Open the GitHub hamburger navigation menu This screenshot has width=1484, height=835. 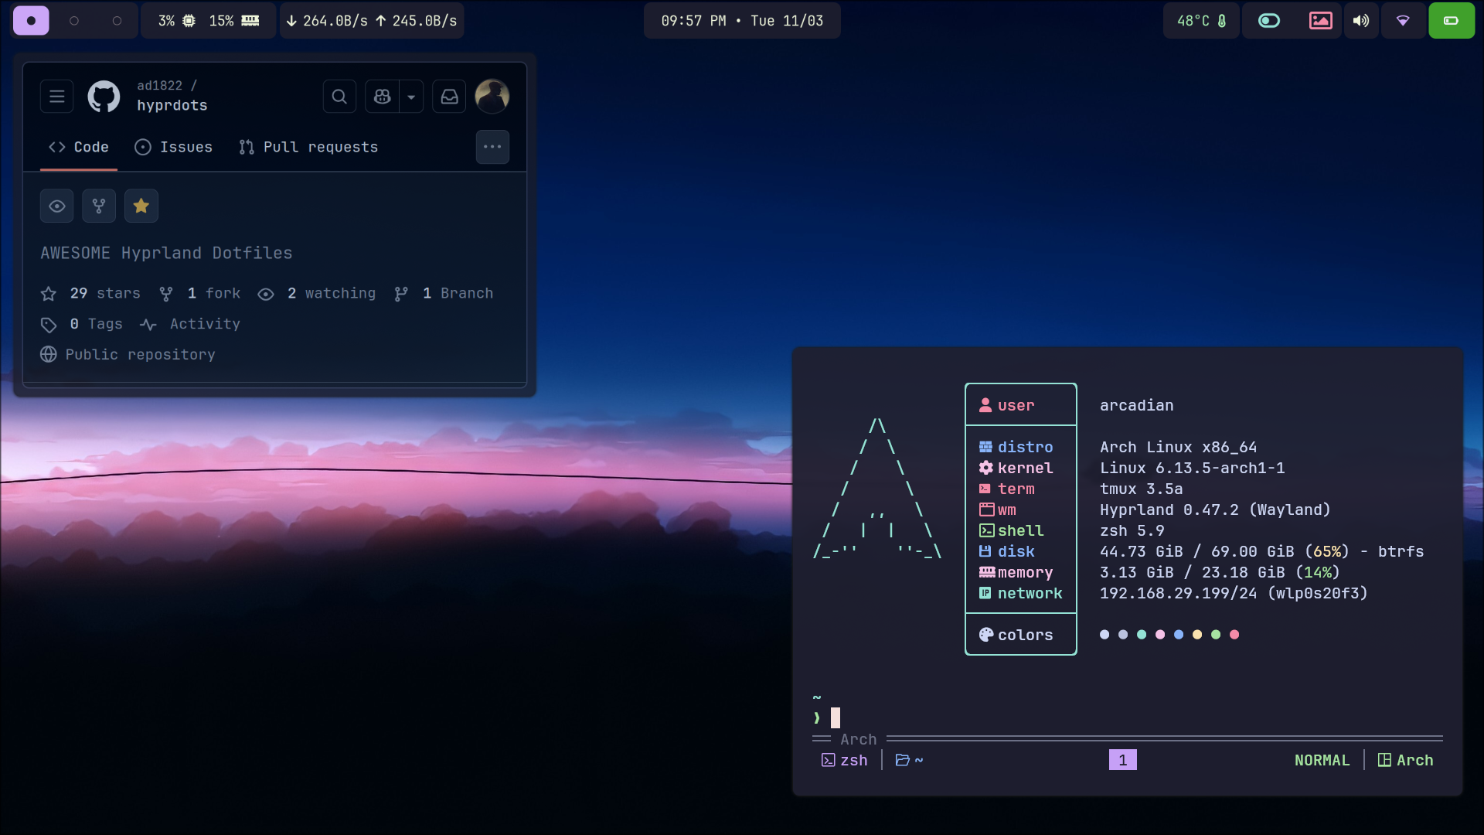click(x=56, y=97)
